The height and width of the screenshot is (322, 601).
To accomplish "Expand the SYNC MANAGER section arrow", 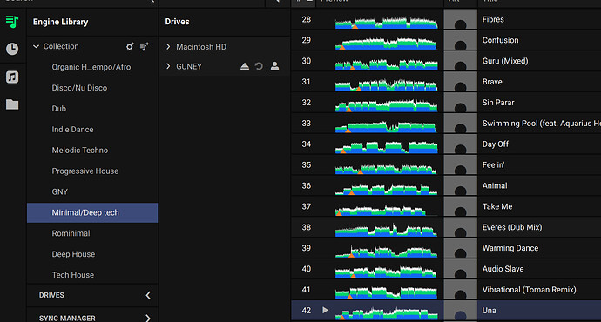I will (148, 318).
